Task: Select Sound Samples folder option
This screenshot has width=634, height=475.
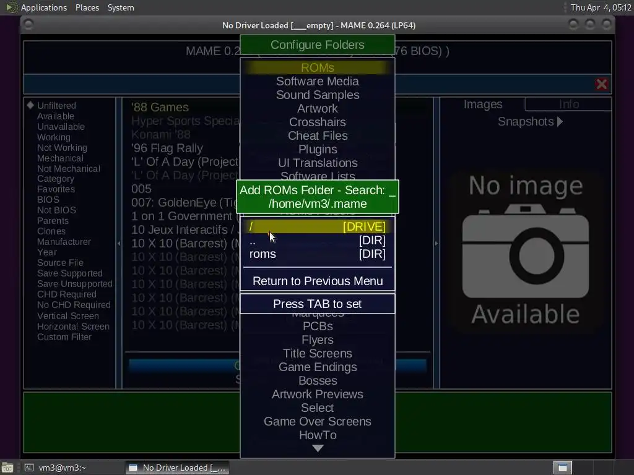Action: pyautogui.click(x=318, y=95)
